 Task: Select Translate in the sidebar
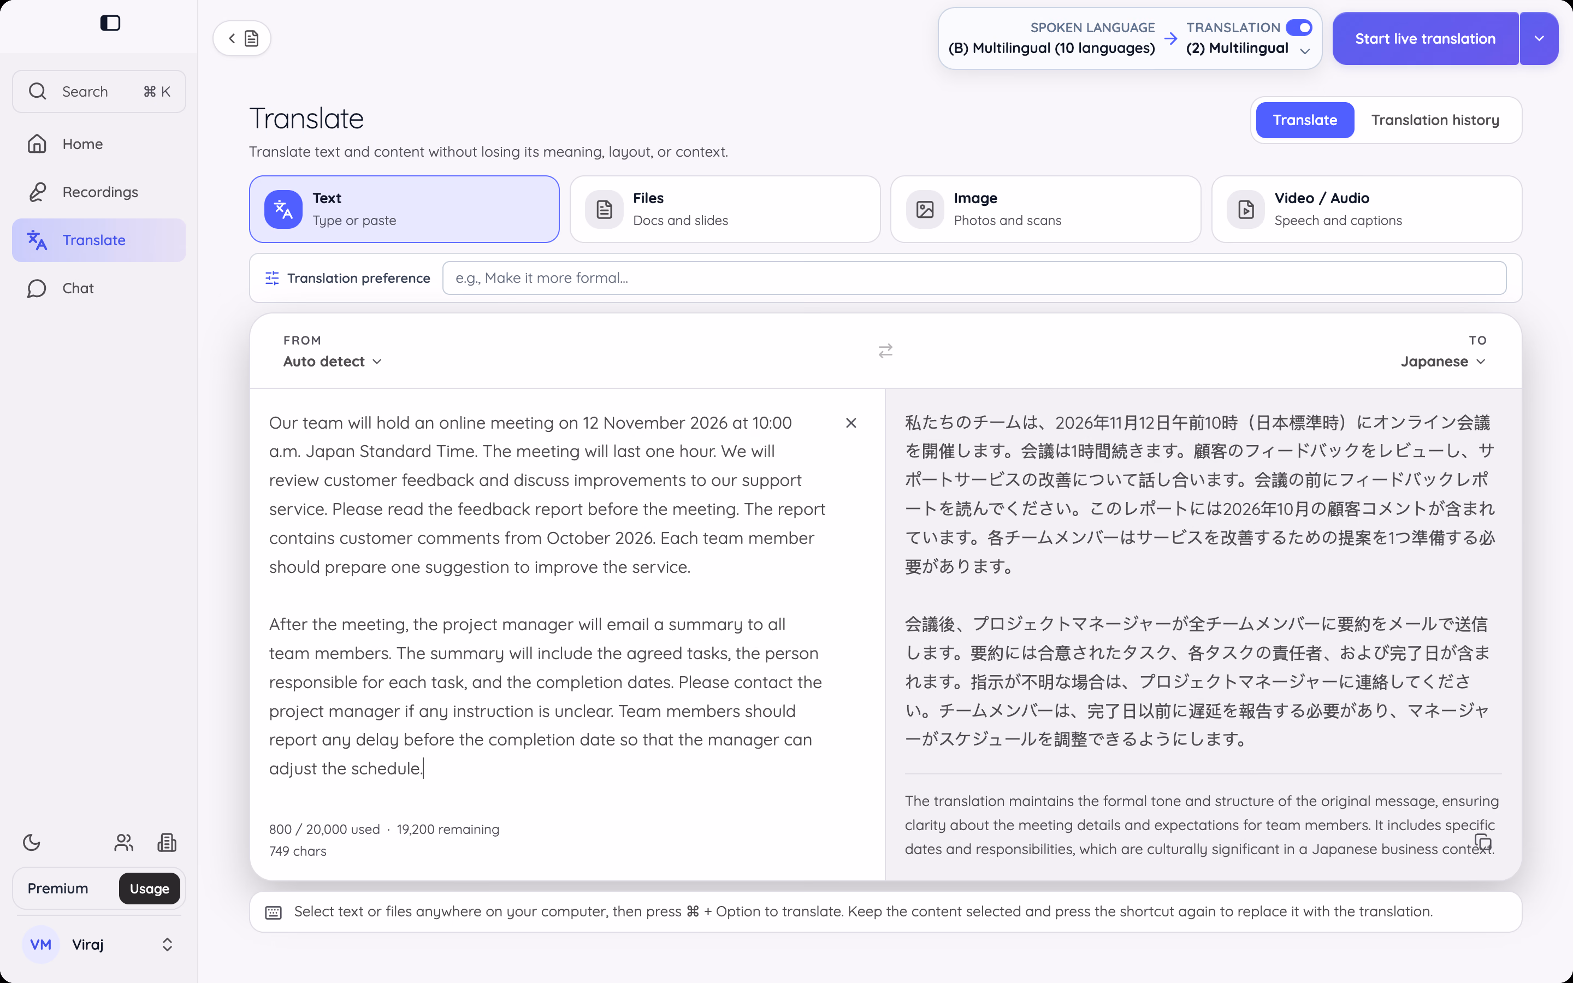pos(99,240)
